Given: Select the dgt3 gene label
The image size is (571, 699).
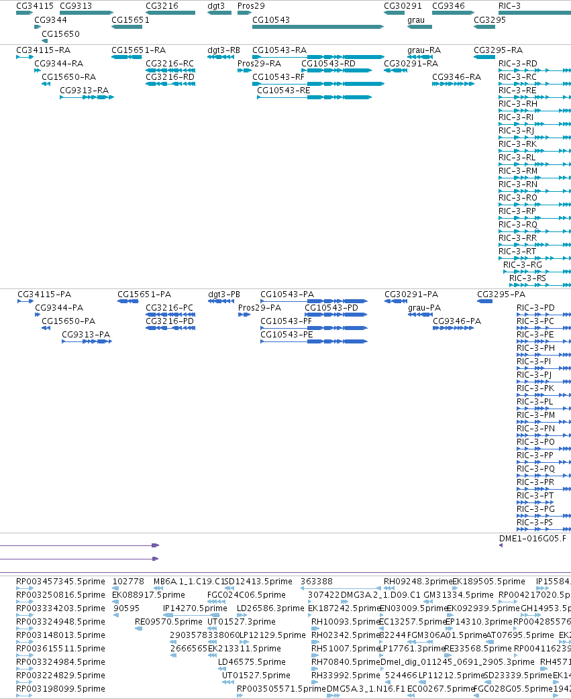Looking at the screenshot, I should [x=216, y=6].
